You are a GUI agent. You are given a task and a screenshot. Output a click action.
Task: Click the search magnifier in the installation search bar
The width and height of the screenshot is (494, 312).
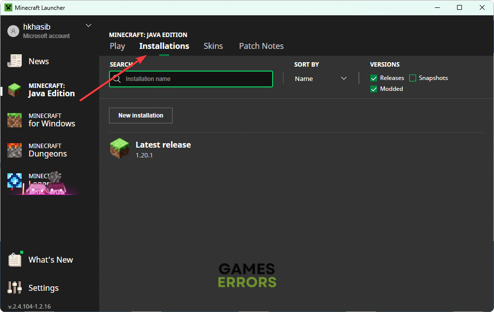click(116, 78)
